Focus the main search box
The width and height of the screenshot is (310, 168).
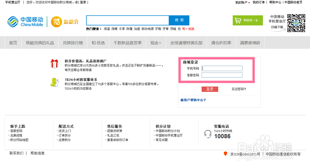click(127, 21)
